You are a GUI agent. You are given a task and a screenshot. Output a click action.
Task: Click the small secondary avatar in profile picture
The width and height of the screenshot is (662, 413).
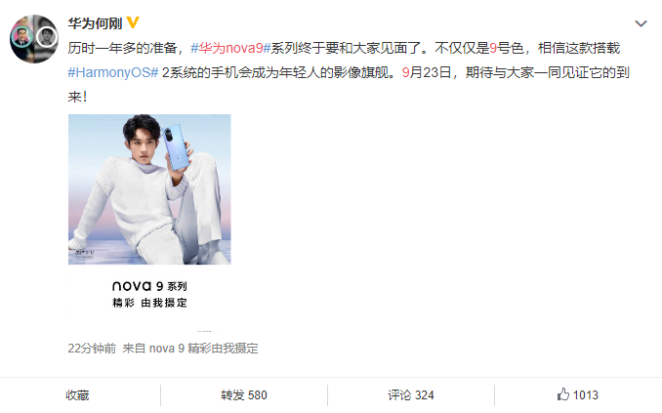[47, 37]
